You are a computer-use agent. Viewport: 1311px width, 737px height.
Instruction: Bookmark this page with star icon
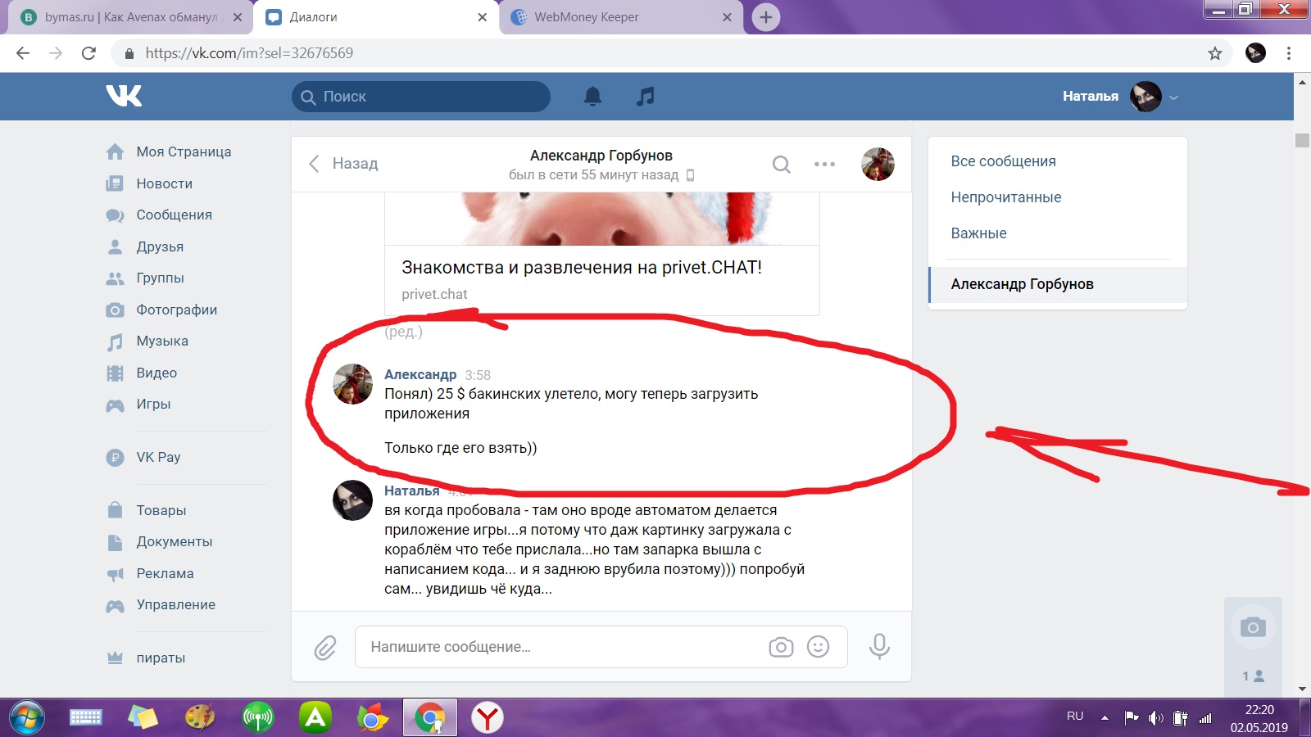(x=1214, y=53)
